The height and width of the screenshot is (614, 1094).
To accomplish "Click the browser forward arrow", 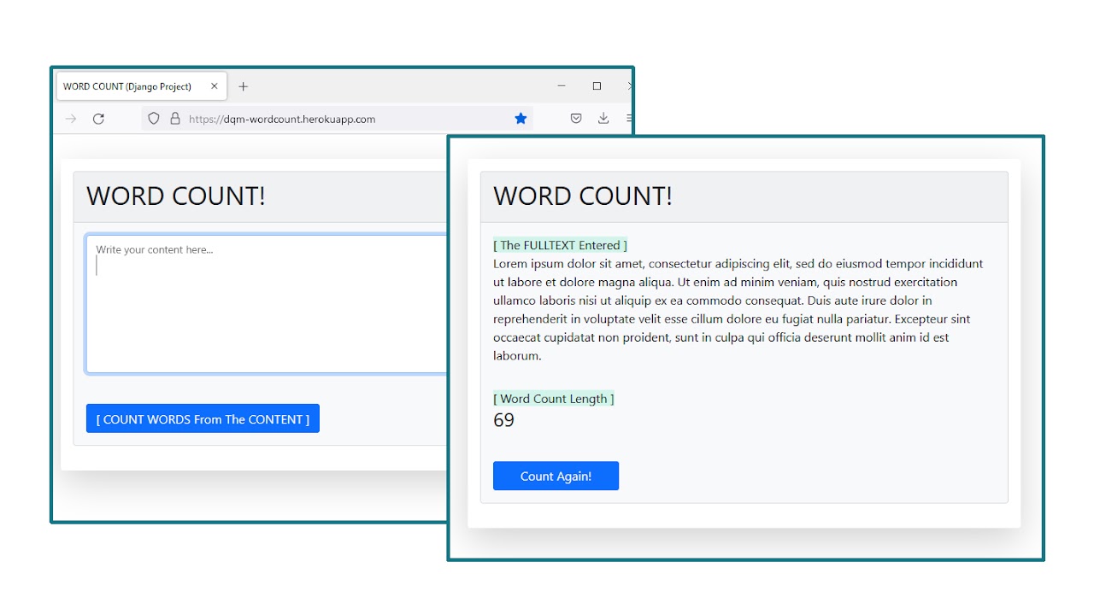I will click(71, 119).
